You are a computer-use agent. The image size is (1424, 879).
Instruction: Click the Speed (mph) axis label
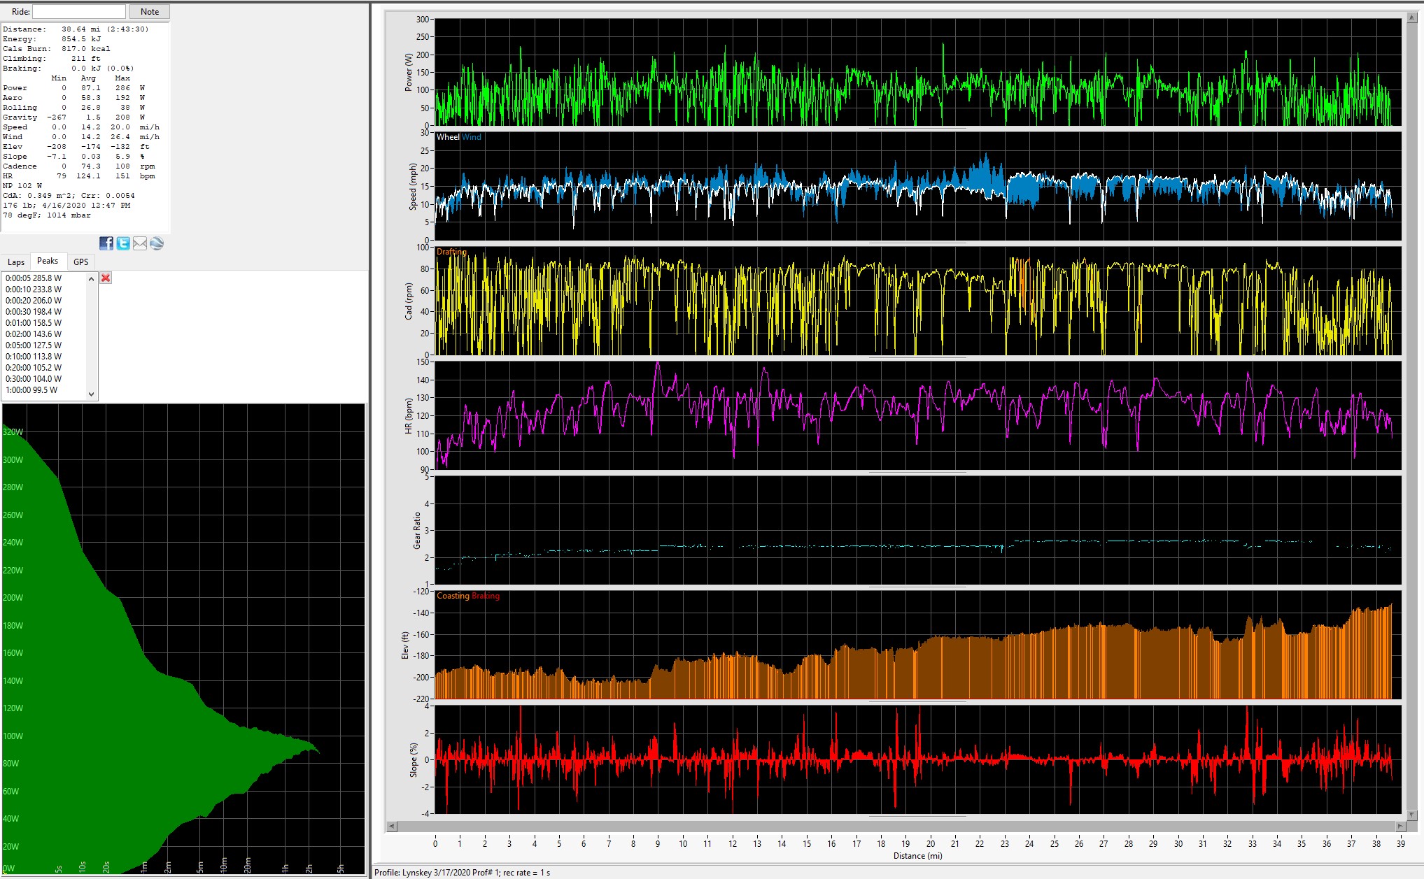pos(413,187)
